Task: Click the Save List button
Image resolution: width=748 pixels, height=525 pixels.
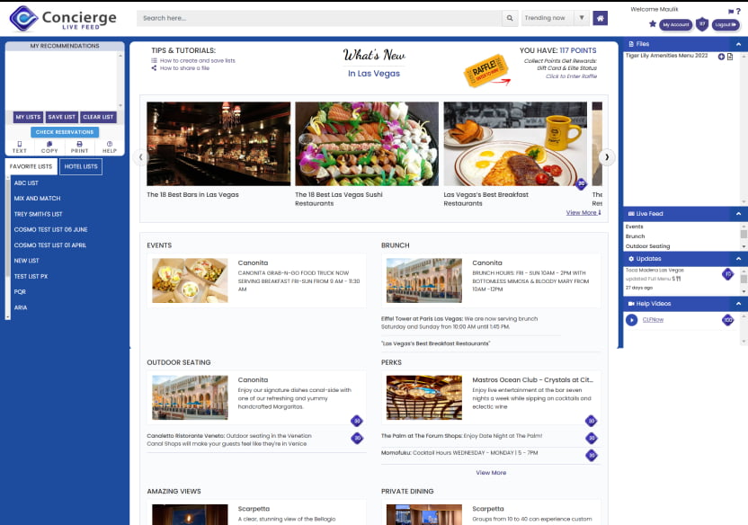Action: coord(61,117)
